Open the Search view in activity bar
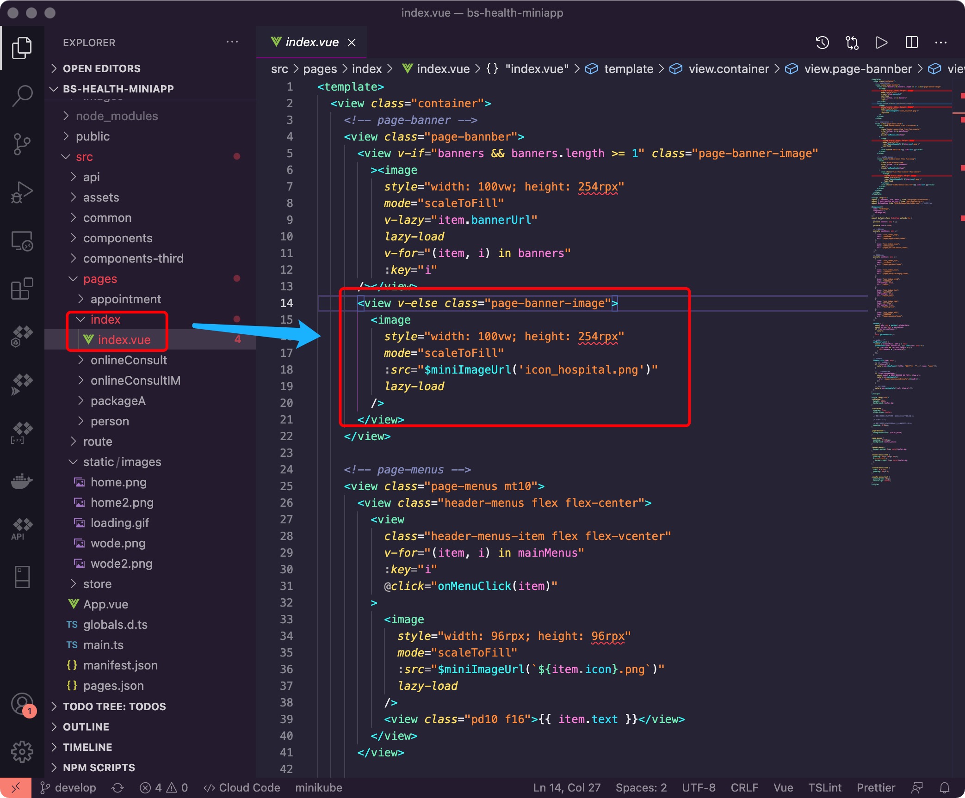Screen dimensions: 965x798 (22, 96)
